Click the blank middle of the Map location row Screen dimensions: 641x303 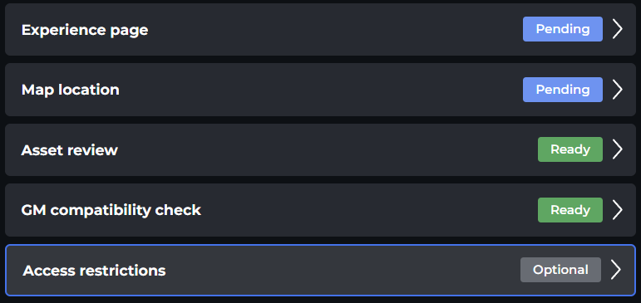(x=321, y=90)
